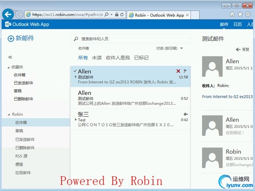Open 已发送邮件 under 收藏夹
This screenshot has width=255, height=191.
23,83
